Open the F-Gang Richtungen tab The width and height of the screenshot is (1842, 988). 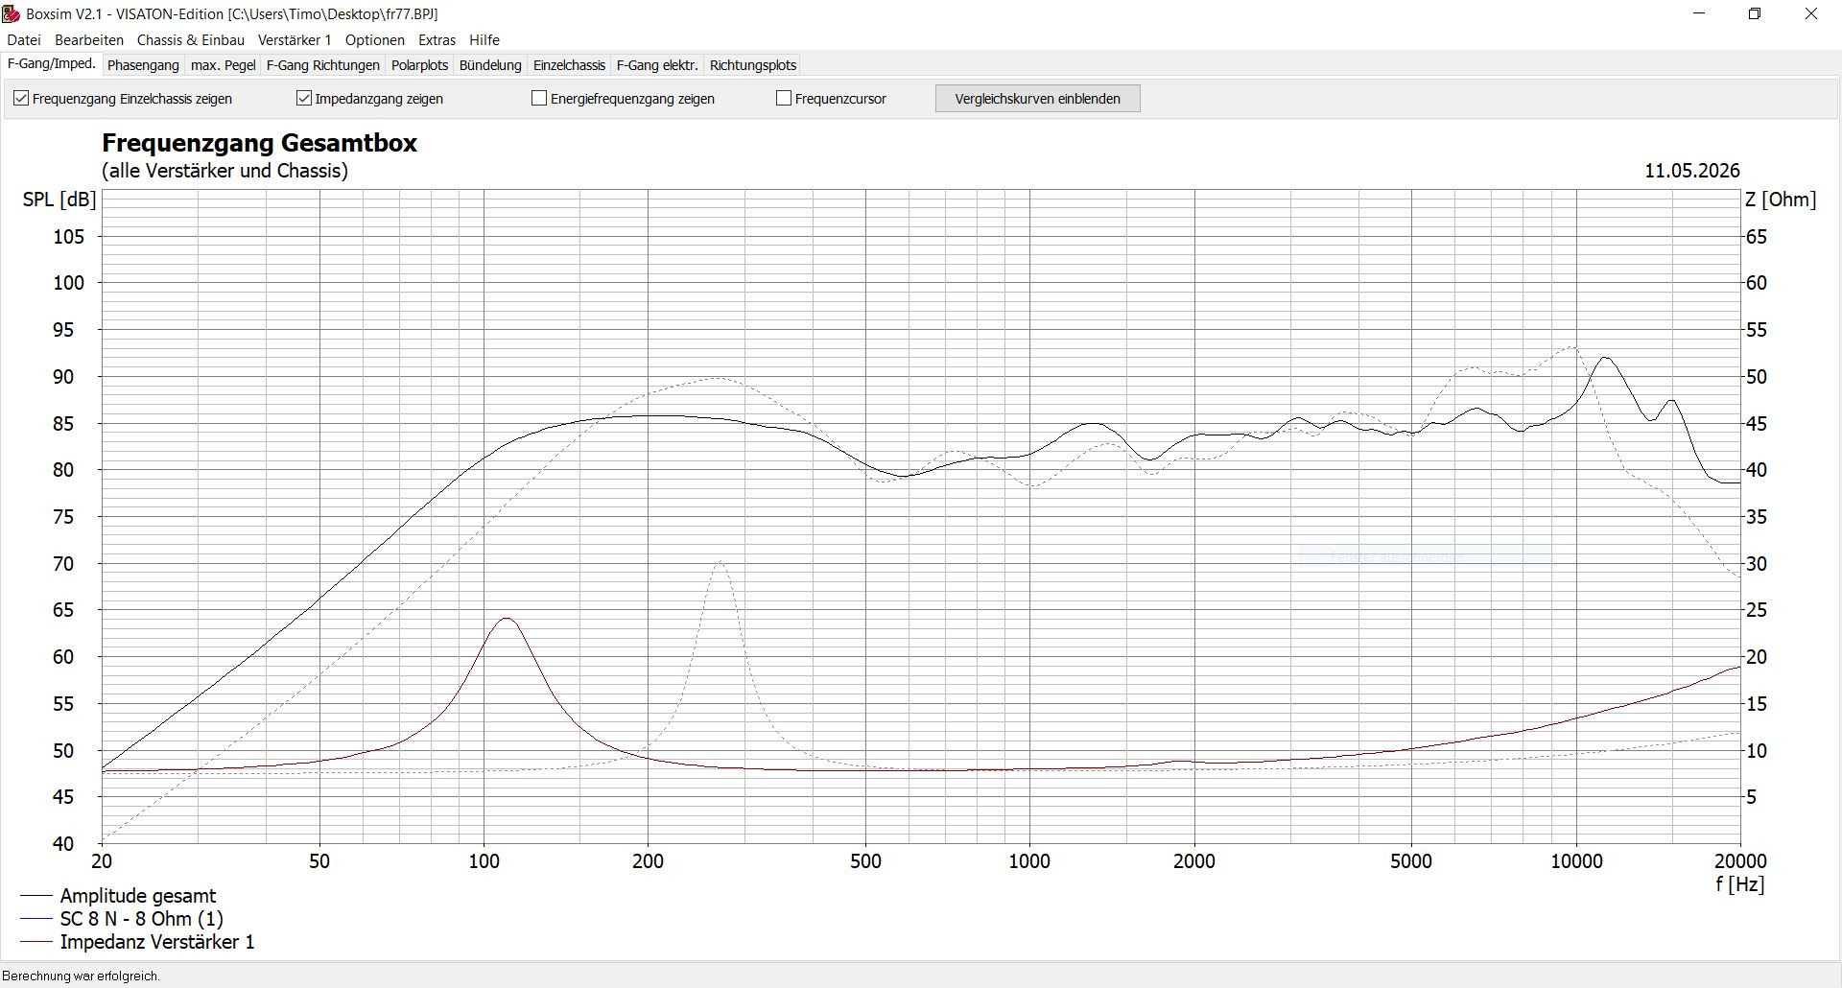323,65
